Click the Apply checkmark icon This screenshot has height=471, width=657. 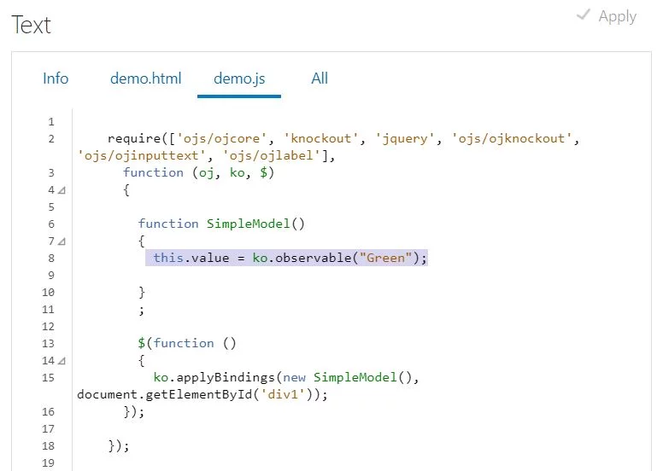point(583,15)
